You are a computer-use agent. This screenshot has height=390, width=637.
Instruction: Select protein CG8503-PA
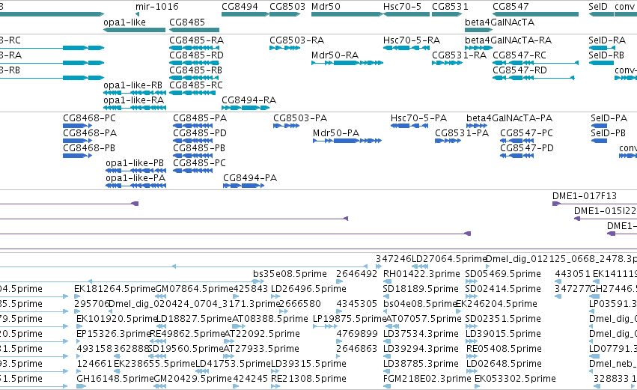click(287, 126)
